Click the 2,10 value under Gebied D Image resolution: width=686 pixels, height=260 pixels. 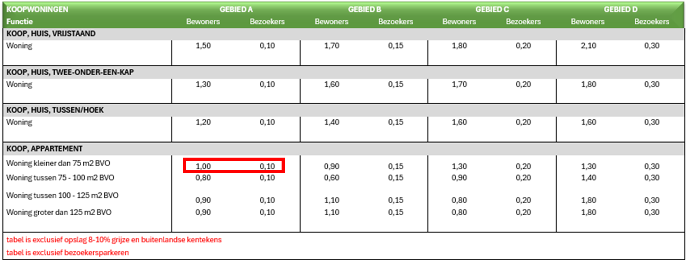coord(588,46)
